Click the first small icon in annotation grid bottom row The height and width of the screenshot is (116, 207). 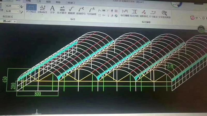(x=99, y=15)
